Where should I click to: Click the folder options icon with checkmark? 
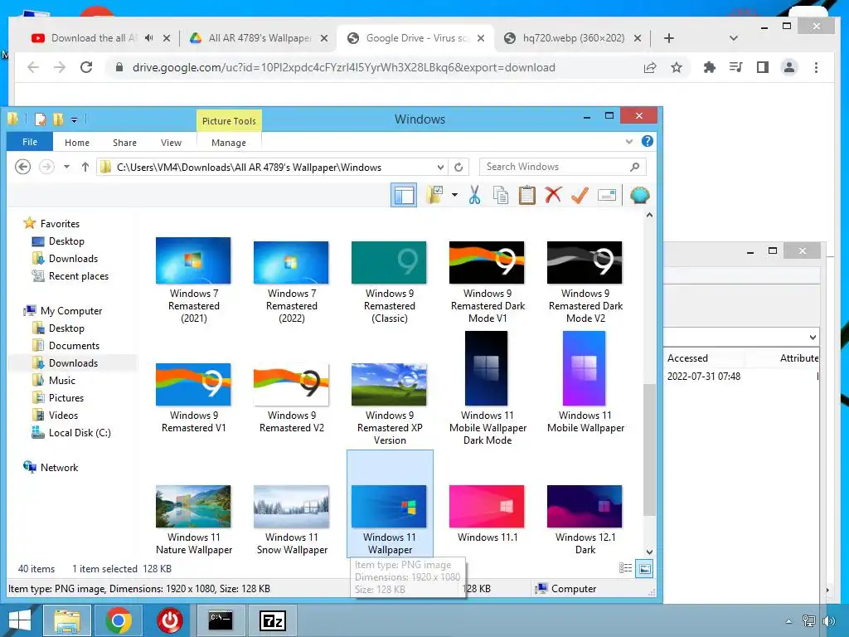click(434, 195)
